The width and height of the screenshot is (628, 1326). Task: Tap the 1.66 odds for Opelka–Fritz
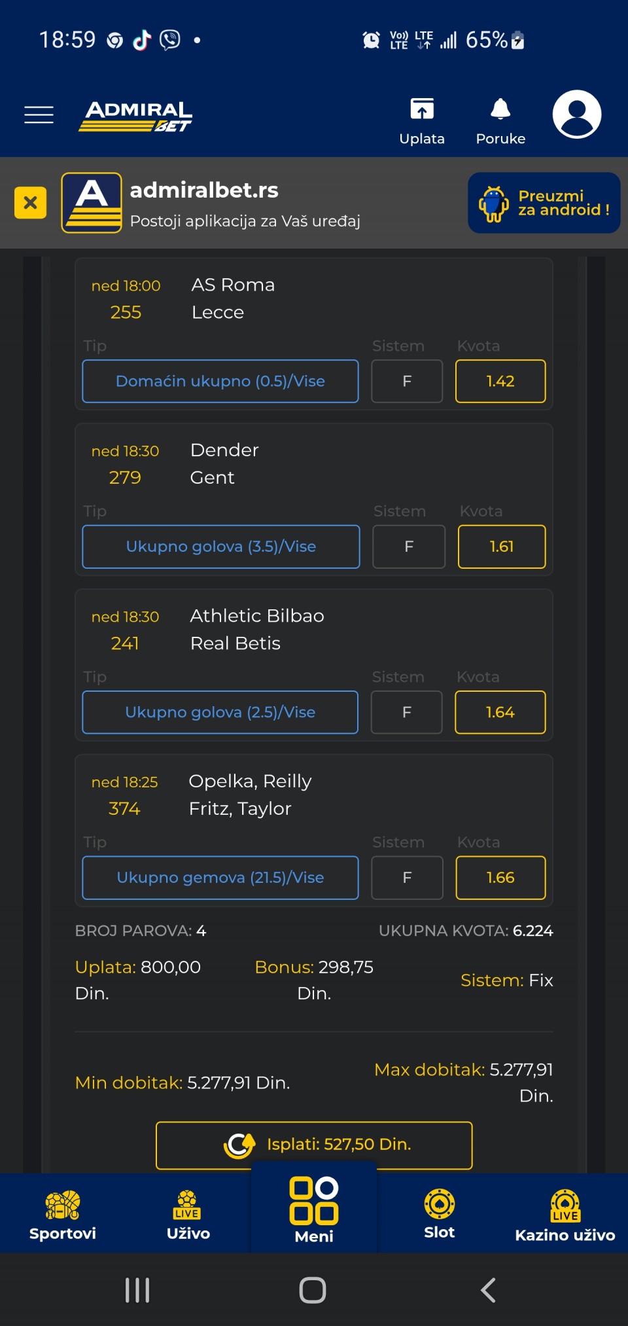pos(500,878)
